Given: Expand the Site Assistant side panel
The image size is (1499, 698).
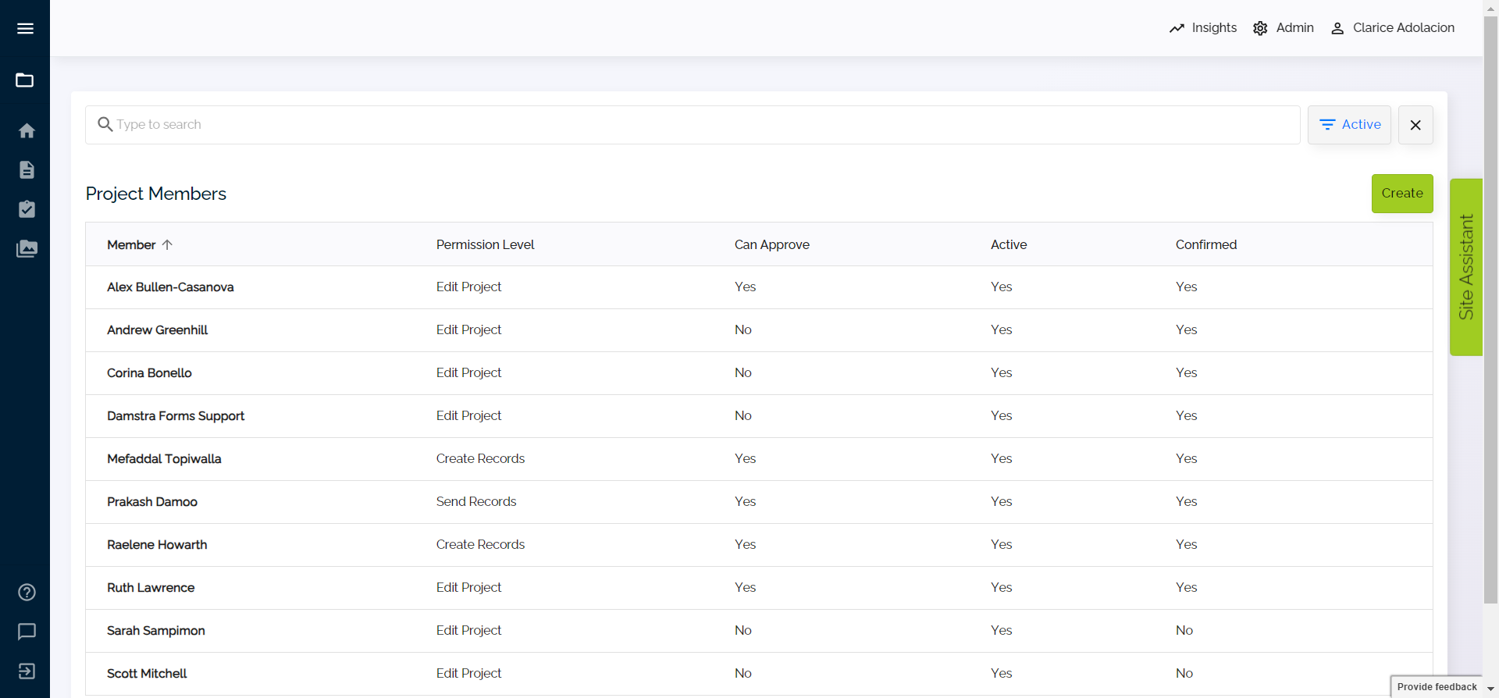Looking at the screenshot, I should pyautogui.click(x=1465, y=267).
